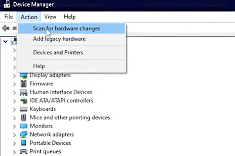Click the Mice and pointing devices icon
This screenshot has width=235, height=156.
coord(23,117)
